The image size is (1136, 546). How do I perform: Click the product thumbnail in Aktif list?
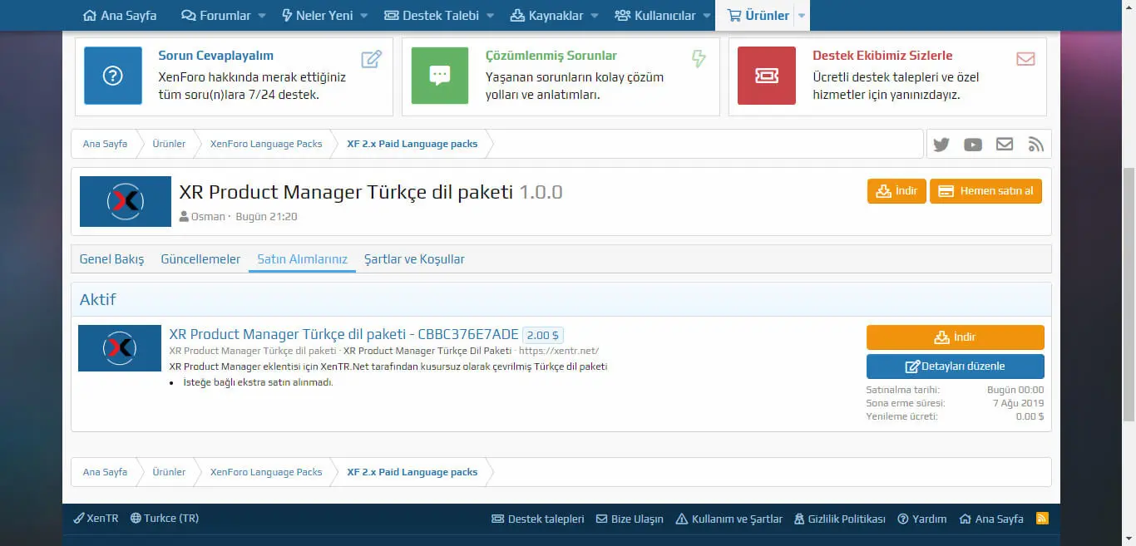coord(120,348)
